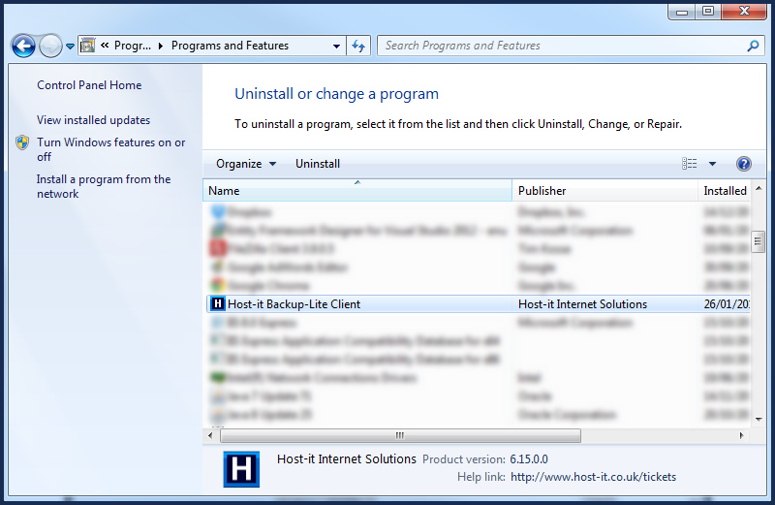Open Help with the question mark icon
Viewport: 775px width, 505px height.
(x=743, y=164)
